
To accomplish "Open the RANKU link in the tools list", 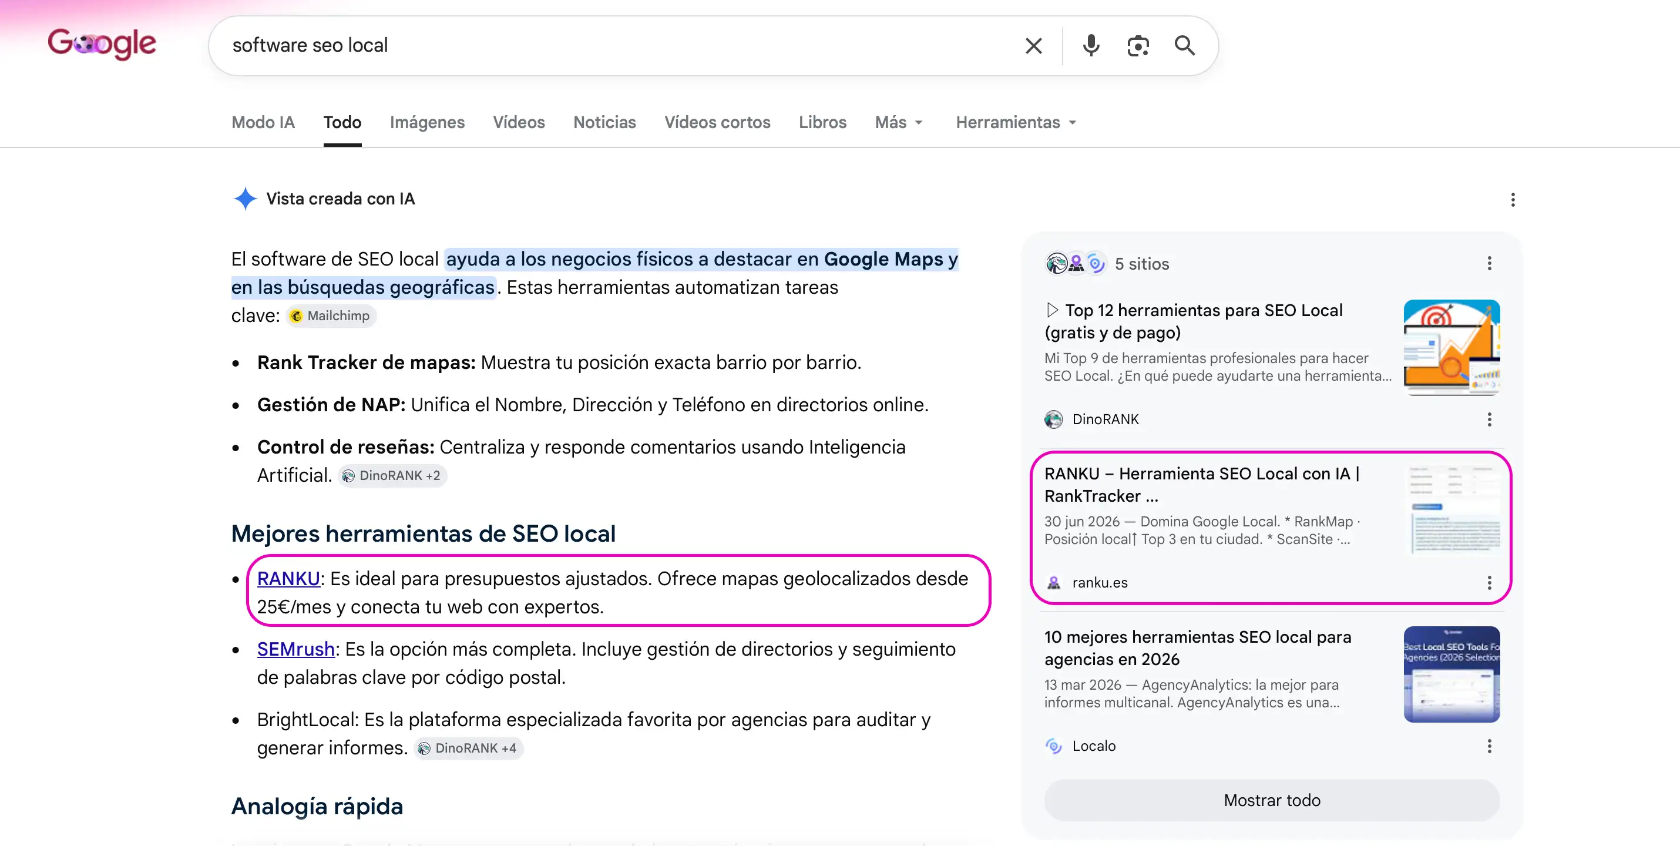I will coord(288,579).
